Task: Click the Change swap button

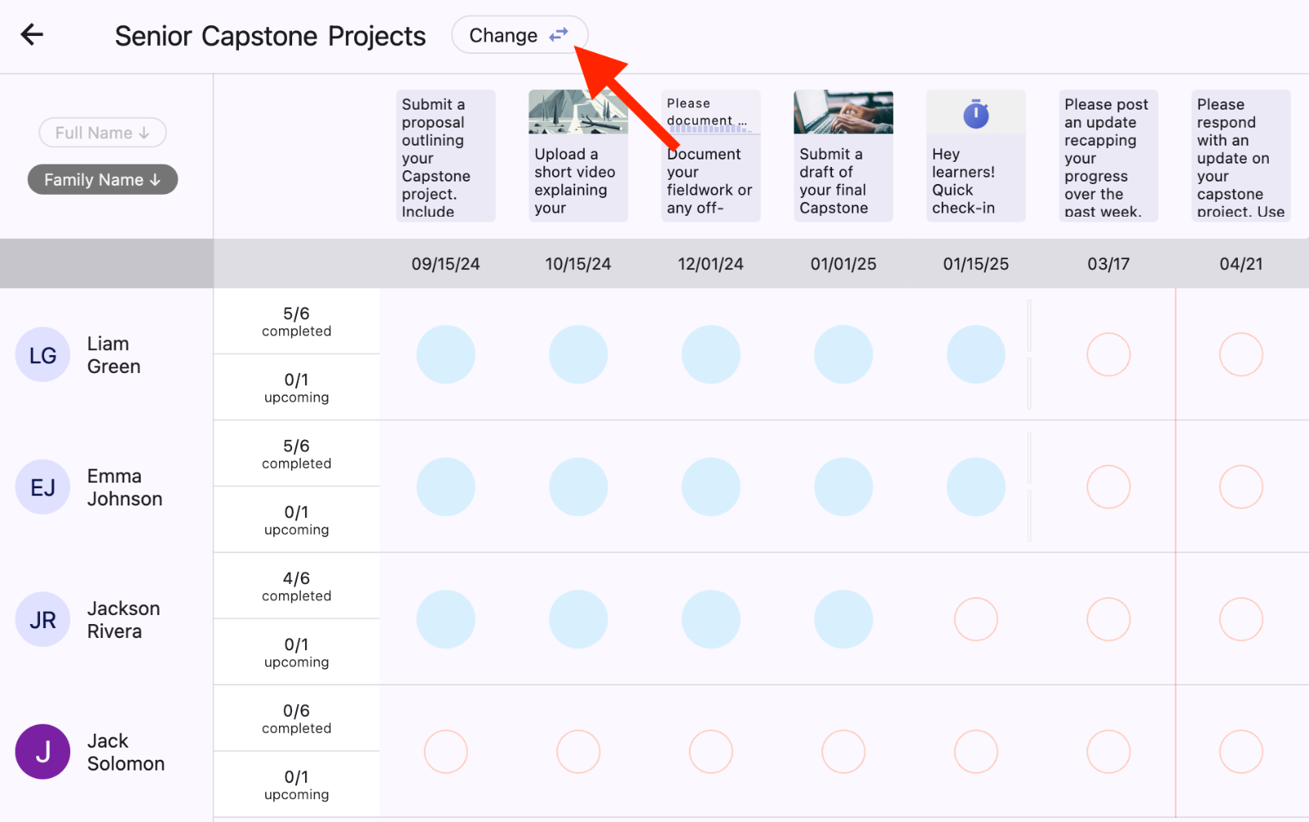Action: point(519,35)
